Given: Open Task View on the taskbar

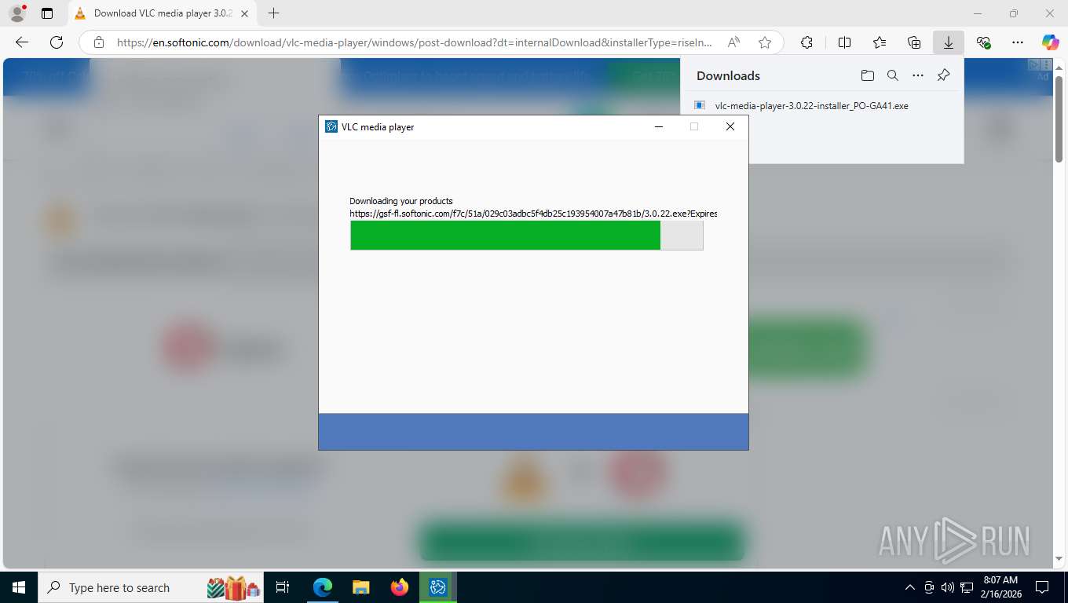Looking at the screenshot, I should point(283,587).
